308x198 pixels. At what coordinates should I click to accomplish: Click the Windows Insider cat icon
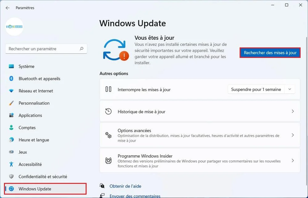(108, 160)
